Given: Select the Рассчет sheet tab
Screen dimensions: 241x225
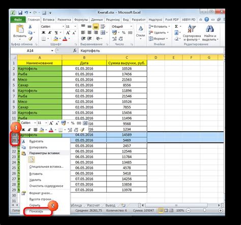Looking at the screenshot, I should [x=94, y=205].
